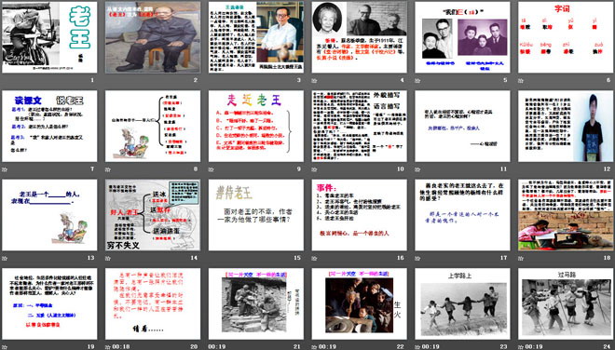Select slide 21 thumbnail with gray ruins photo
Image resolution: width=615 pixels, height=350 pixels.
click(256, 303)
